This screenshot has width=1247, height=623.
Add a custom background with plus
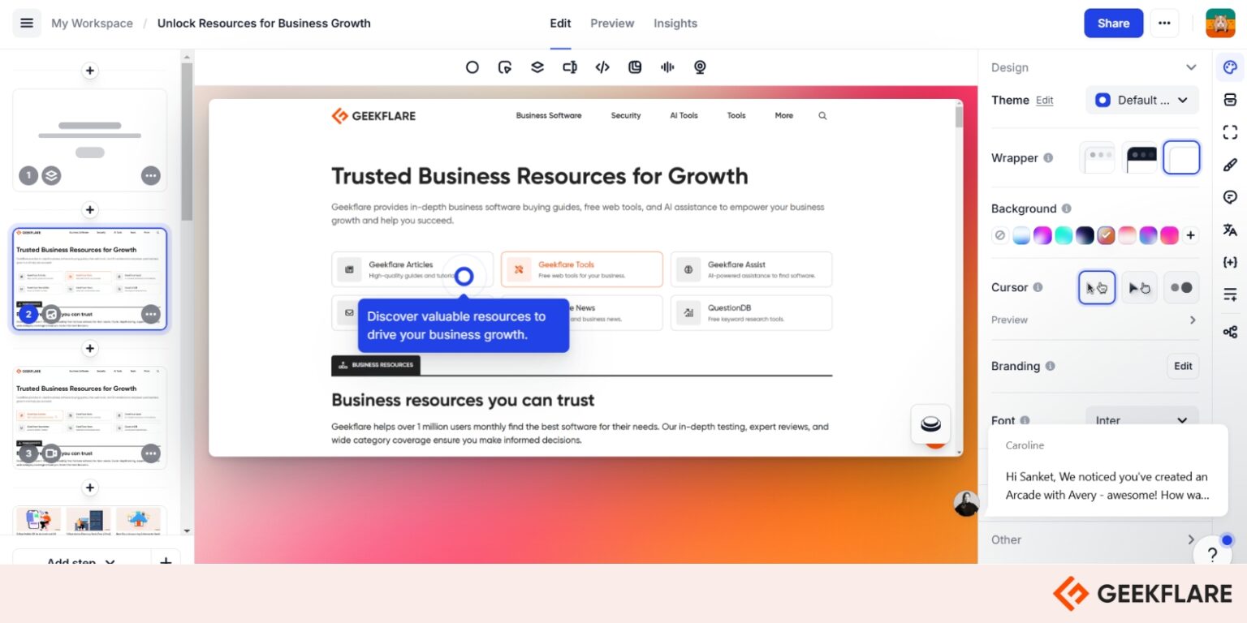[1190, 235]
